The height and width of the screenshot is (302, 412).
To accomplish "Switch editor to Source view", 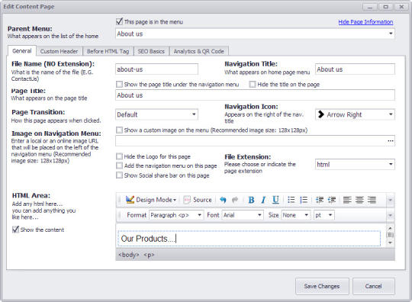I will 198,200.
